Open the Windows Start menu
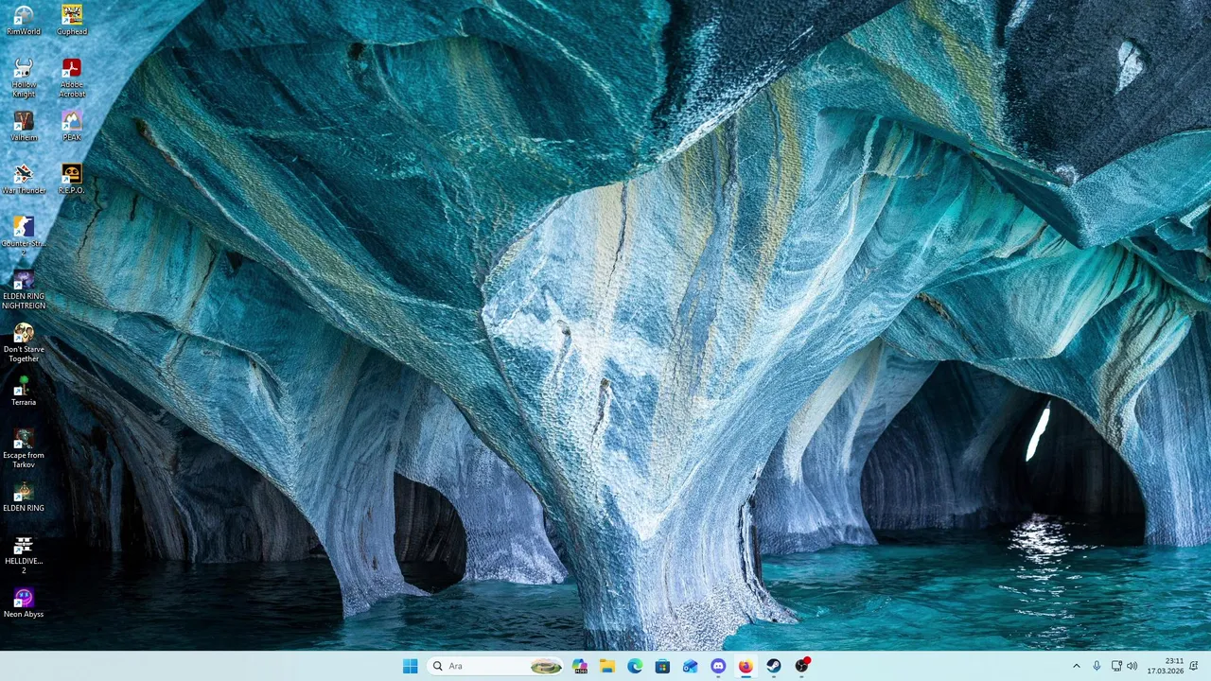 (410, 666)
